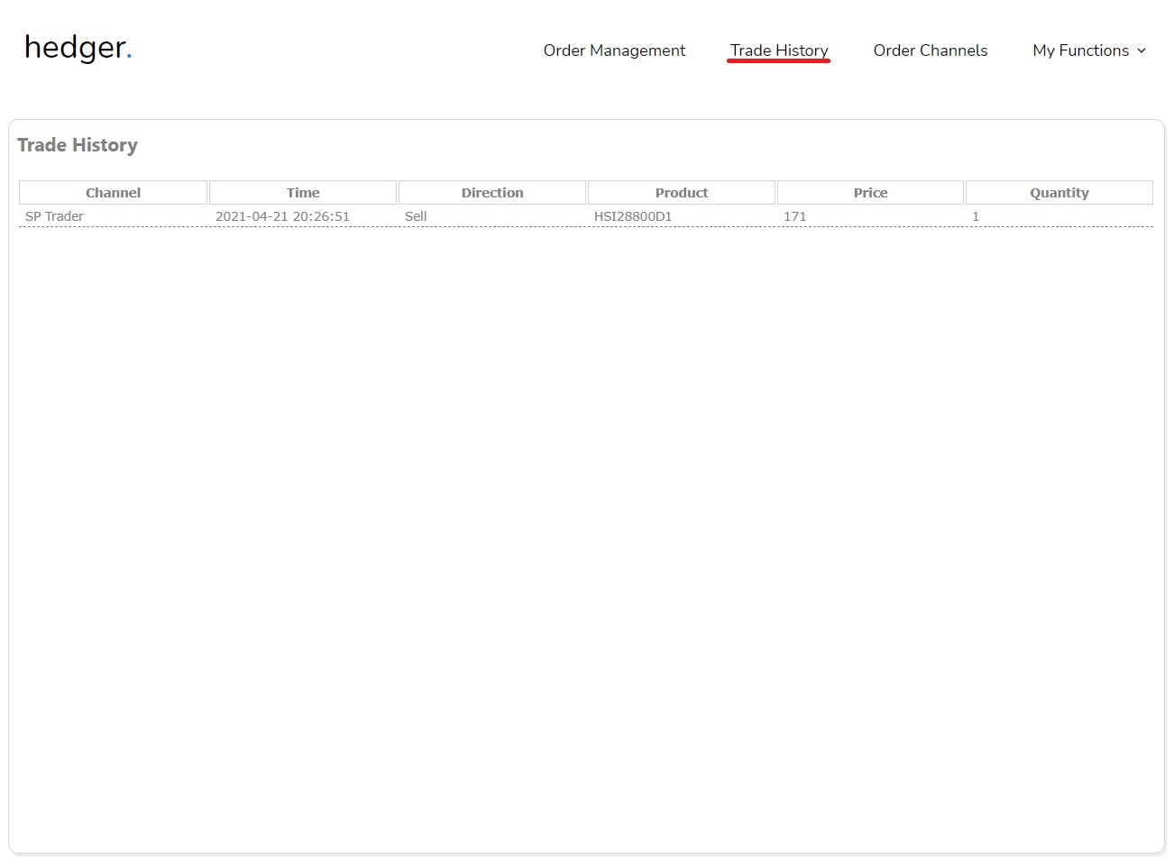This screenshot has width=1174, height=860.
Task: Click the Trade History panel heading
Action: (x=78, y=145)
